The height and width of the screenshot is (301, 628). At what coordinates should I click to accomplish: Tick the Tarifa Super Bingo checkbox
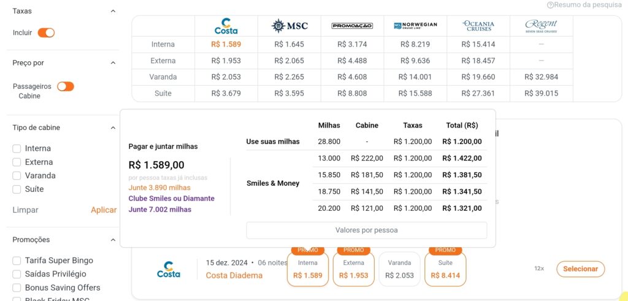point(17,261)
